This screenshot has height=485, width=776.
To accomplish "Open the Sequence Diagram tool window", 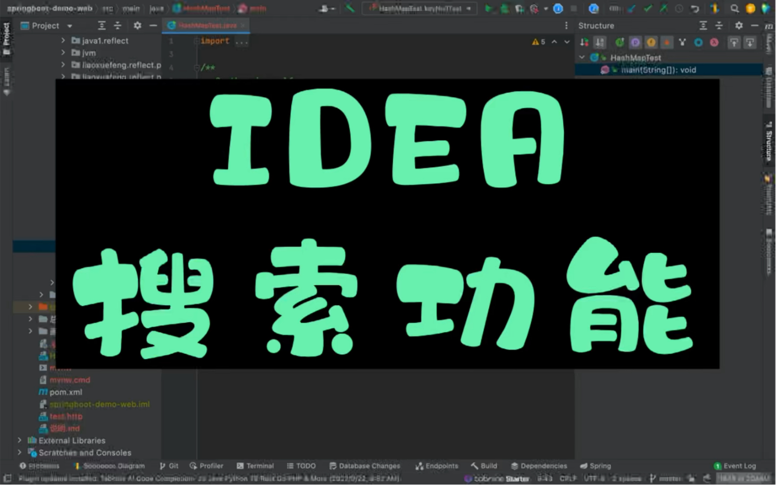I will click(x=109, y=466).
